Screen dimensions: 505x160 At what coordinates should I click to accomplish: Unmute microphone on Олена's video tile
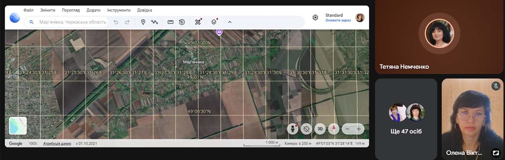pos(496,86)
